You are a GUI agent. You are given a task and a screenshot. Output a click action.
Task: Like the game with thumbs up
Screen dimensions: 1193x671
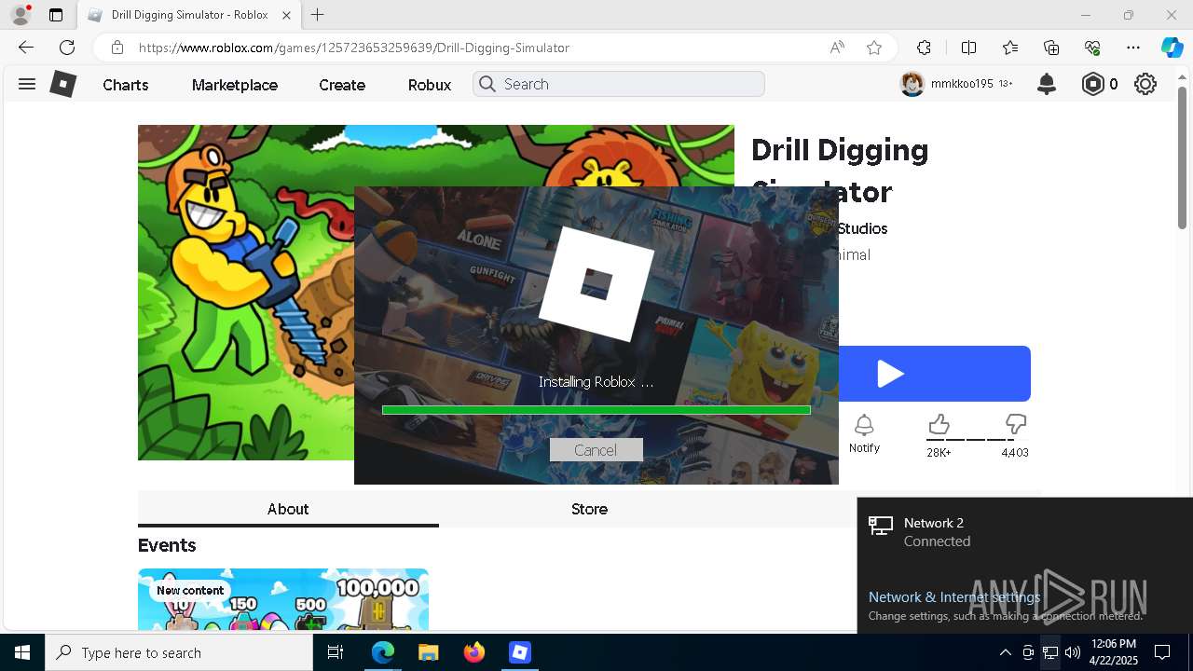point(939,425)
